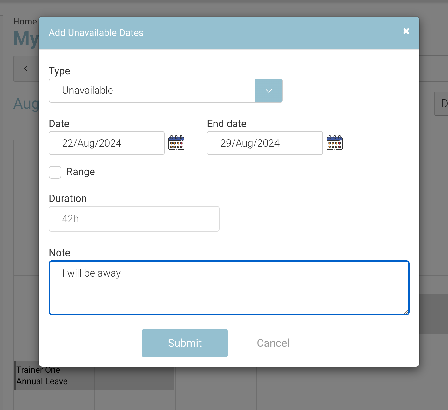Click the Home breadcrumb
The image size is (448, 410).
[x=25, y=21]
